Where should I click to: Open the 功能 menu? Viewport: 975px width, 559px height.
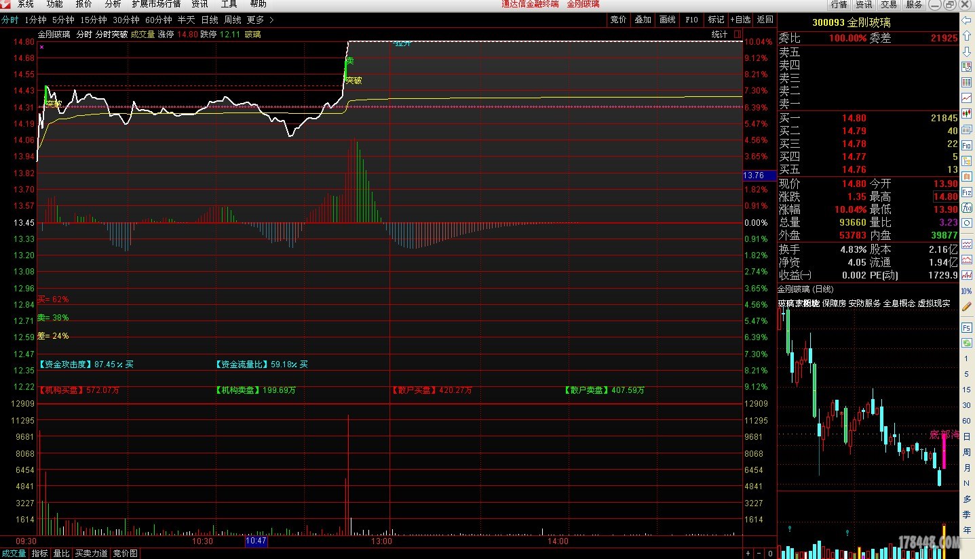(55, 4)
